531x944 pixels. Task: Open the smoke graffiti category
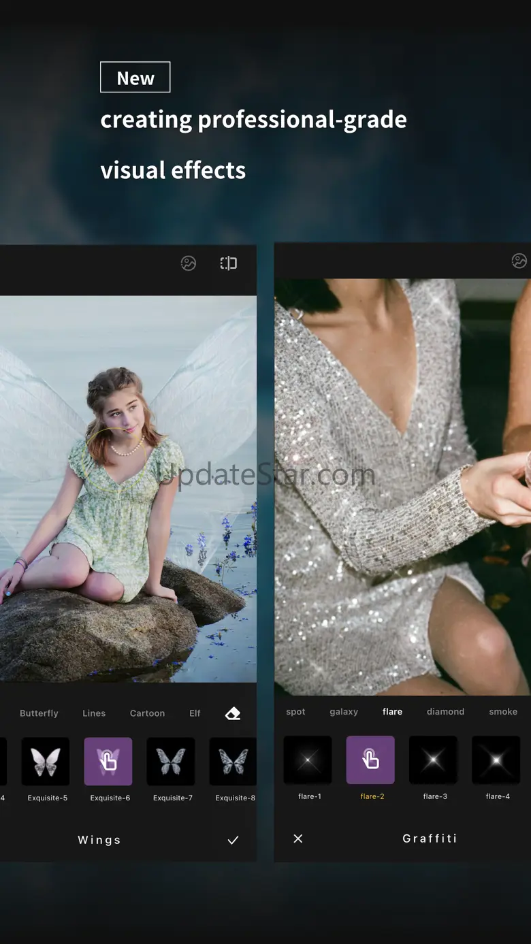pos(503,711)
